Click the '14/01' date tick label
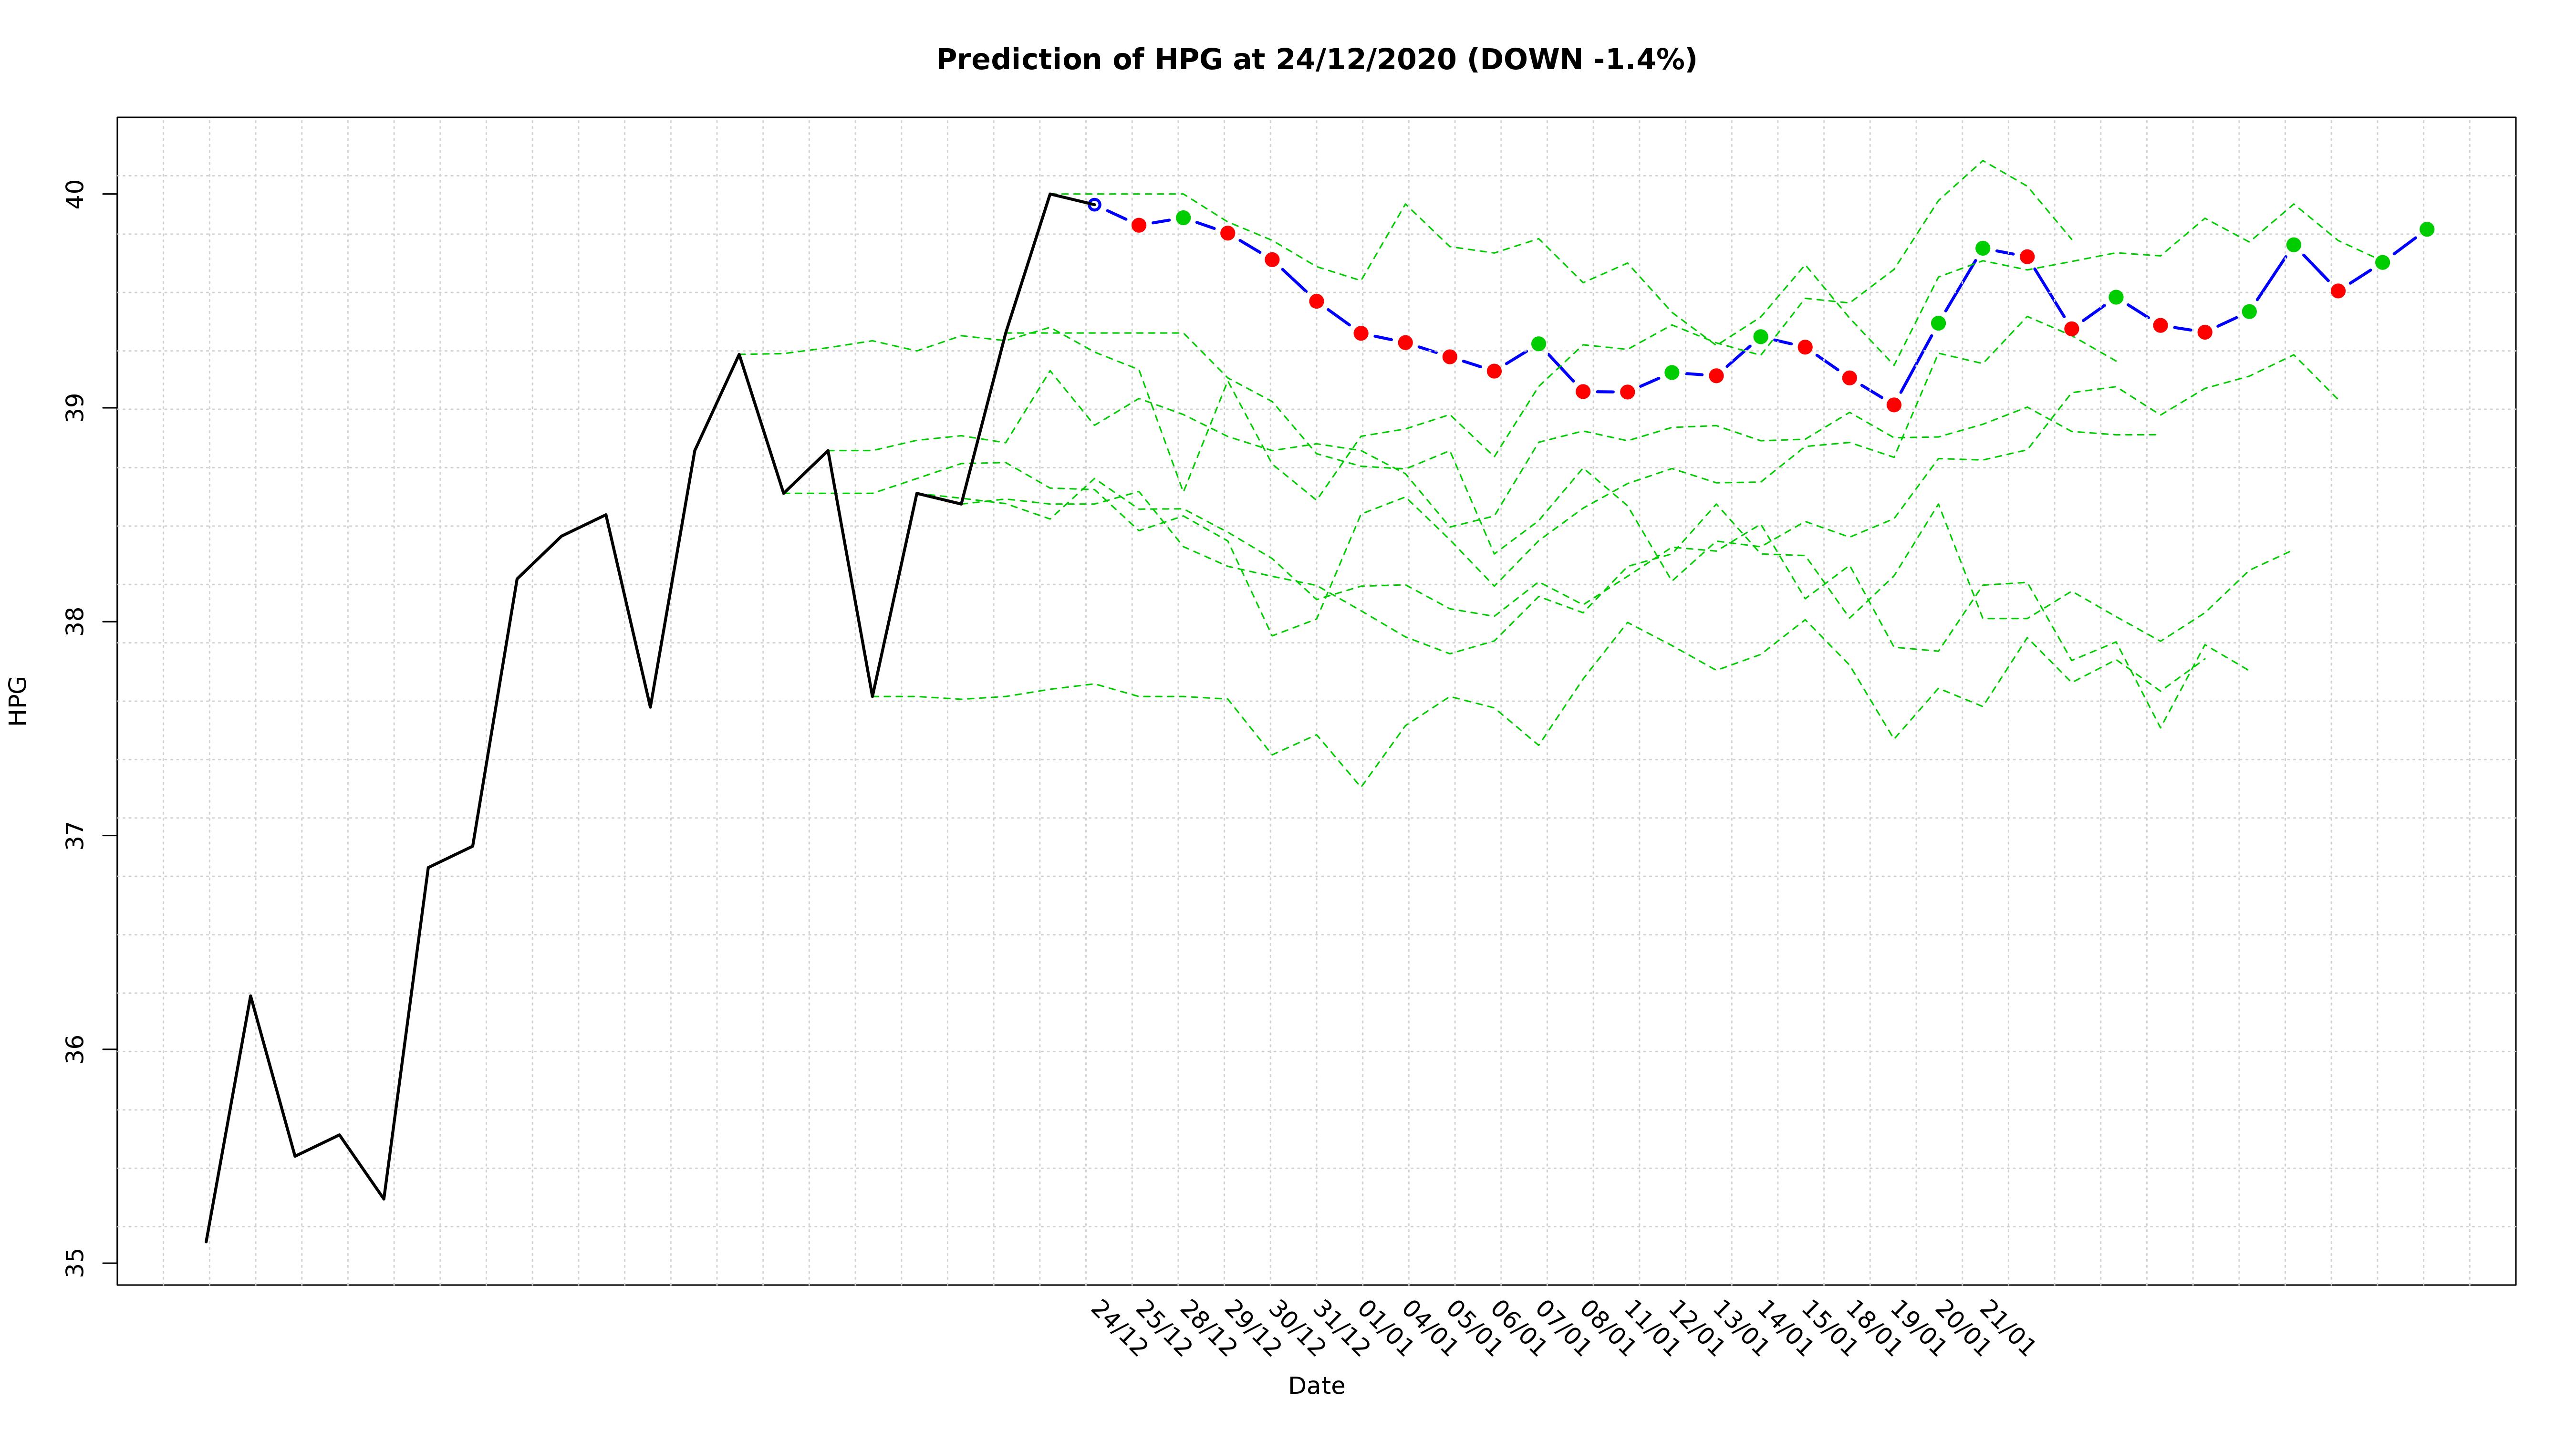This screenshot has height=1431, width=2576. click(1784, 1329)
